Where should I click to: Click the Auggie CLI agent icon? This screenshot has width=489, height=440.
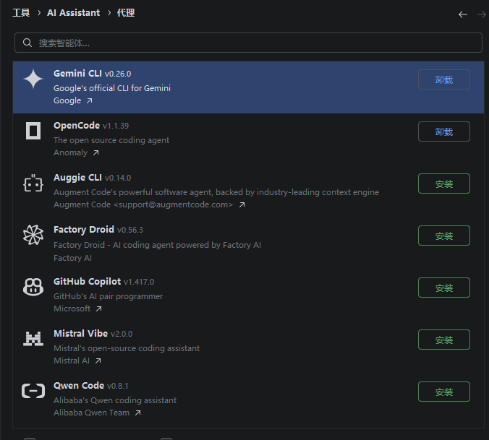[x=33, y=184]
